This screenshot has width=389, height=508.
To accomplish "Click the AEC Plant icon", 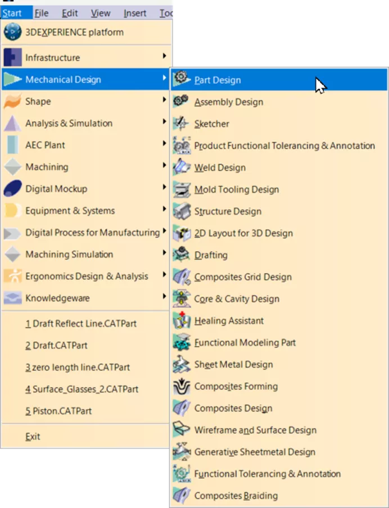I will [x=12, y=145].
